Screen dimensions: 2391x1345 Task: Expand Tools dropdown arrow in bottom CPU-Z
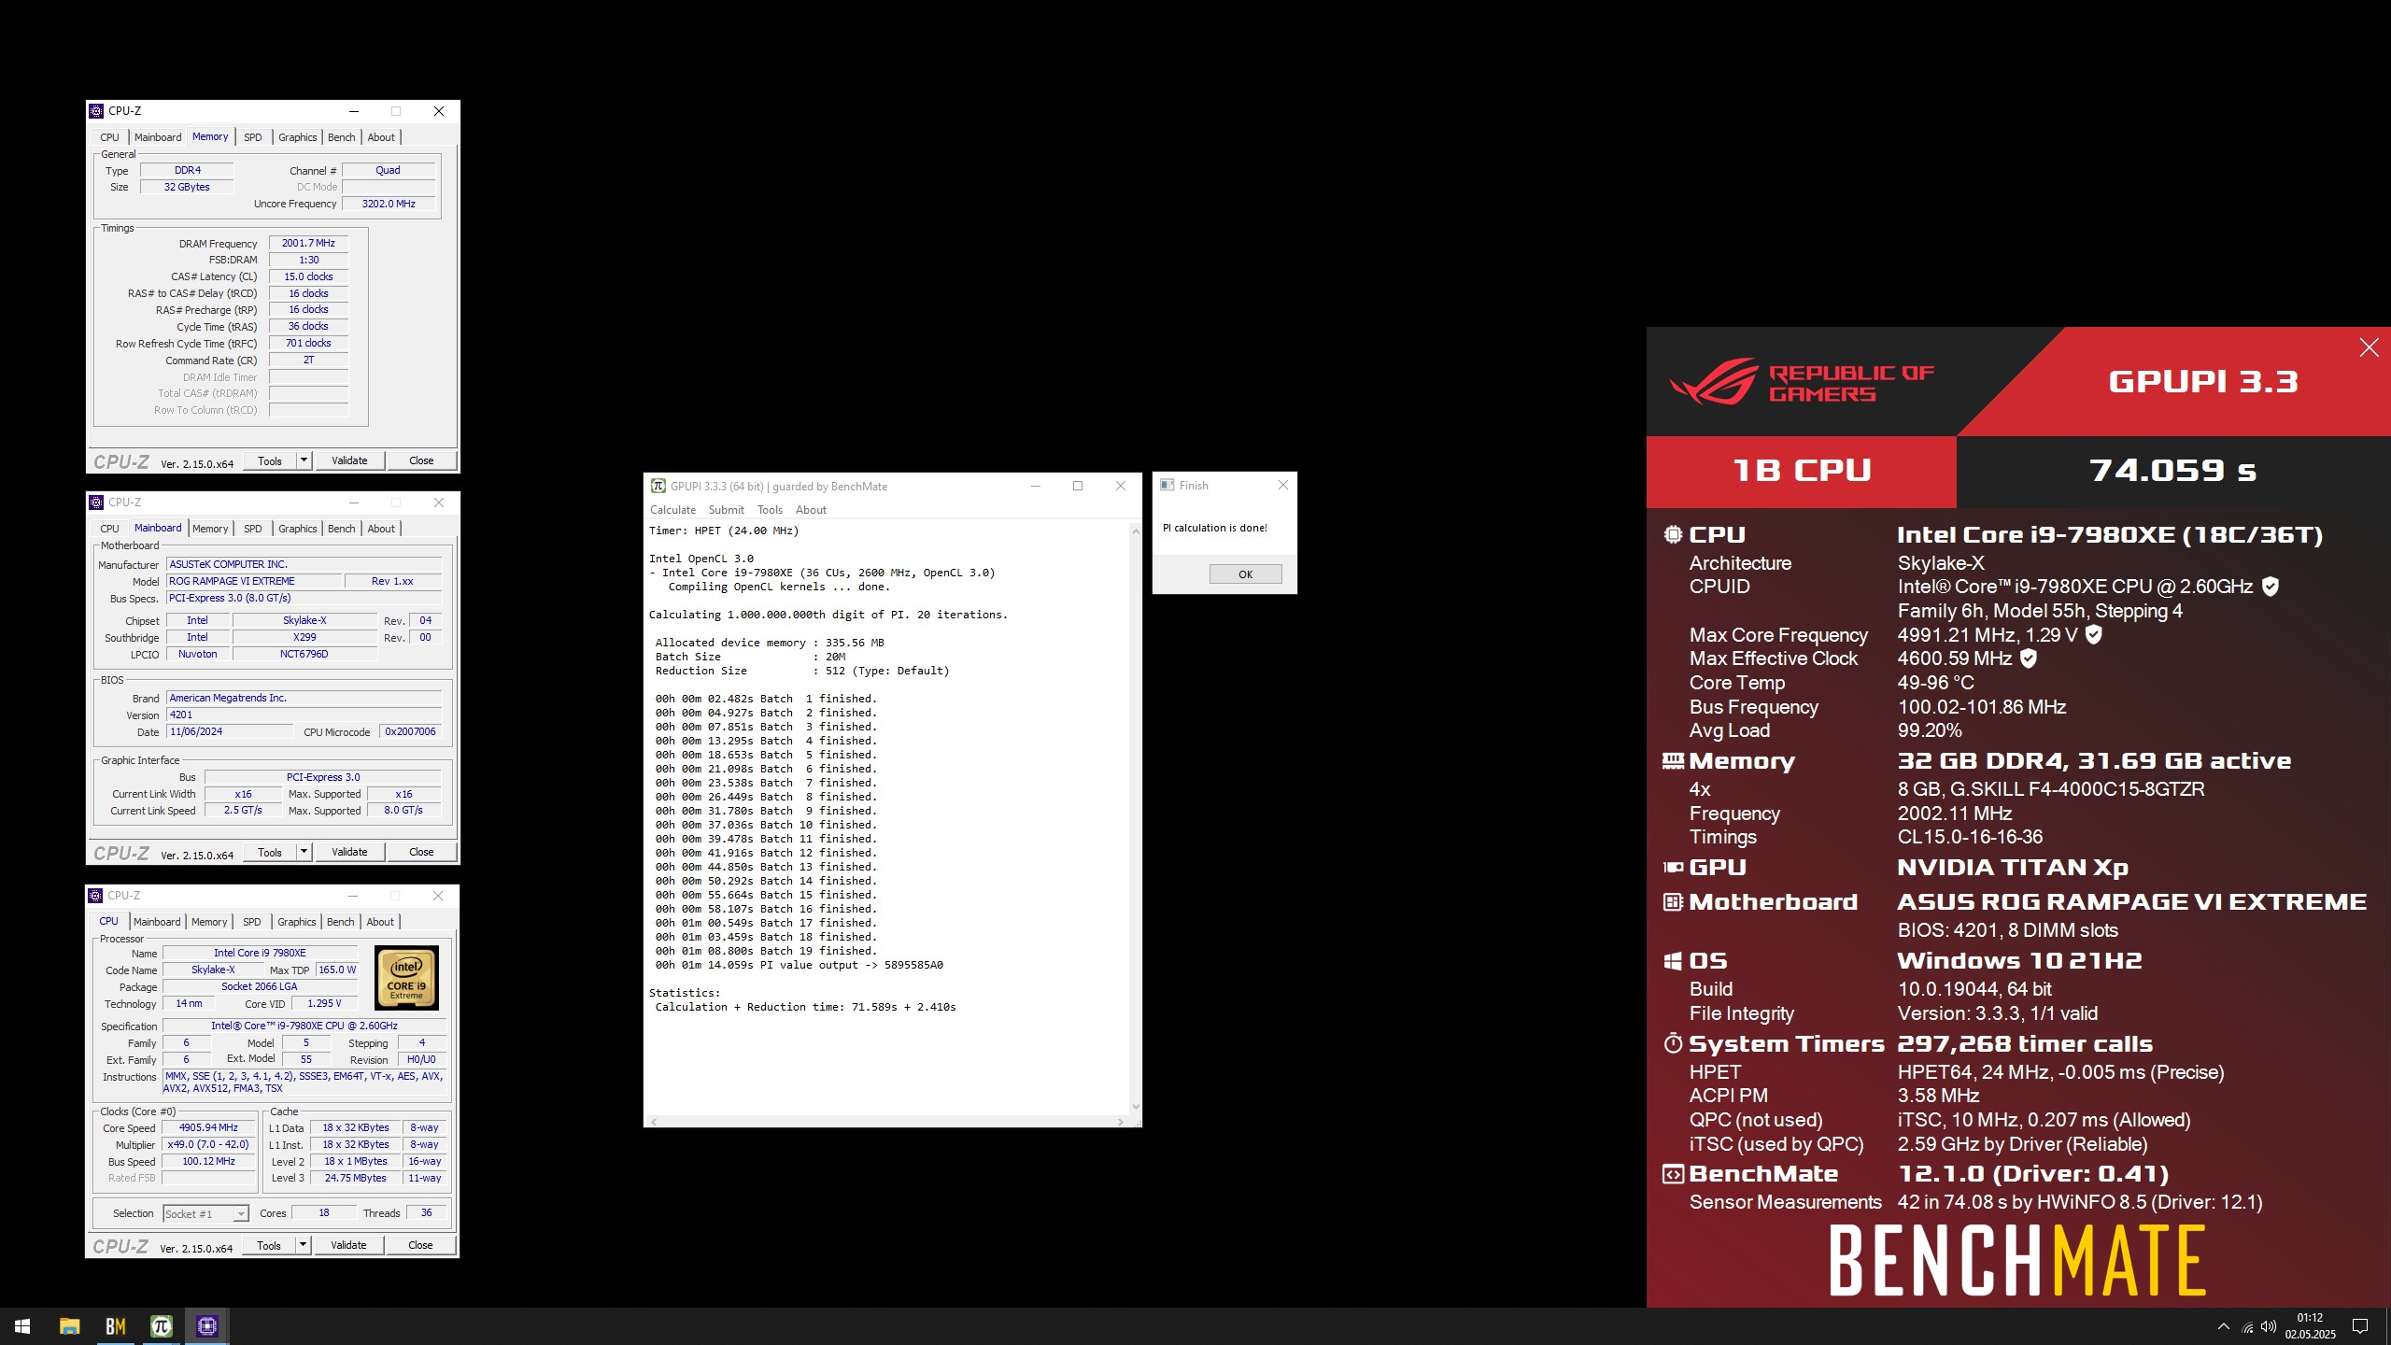303,1245
